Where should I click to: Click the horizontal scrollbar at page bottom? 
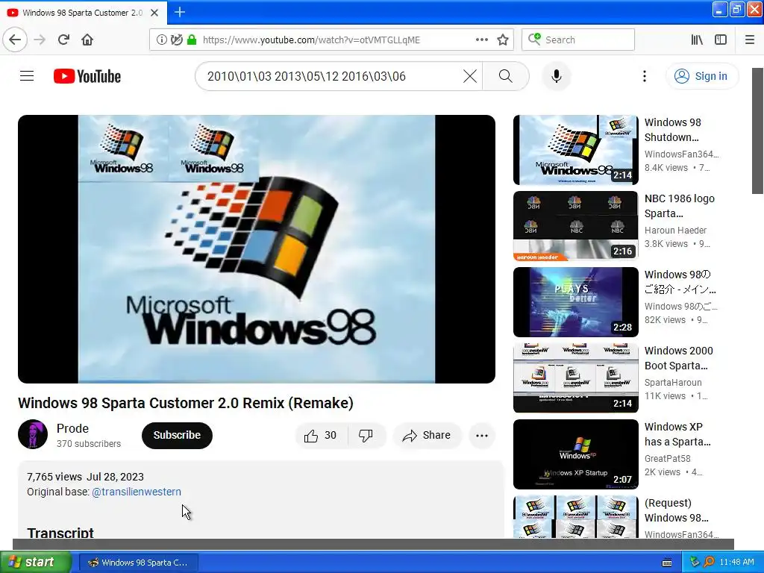point(373,544)
